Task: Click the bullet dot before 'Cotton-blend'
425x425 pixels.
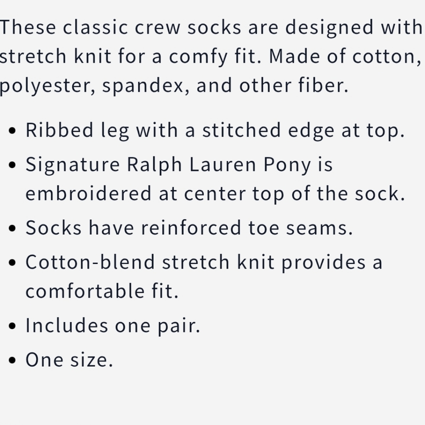Action: [12, 262]
